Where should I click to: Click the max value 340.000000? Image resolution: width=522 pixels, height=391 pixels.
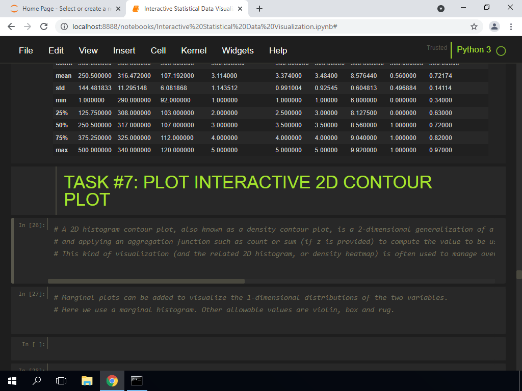click(x=134, y=150)
